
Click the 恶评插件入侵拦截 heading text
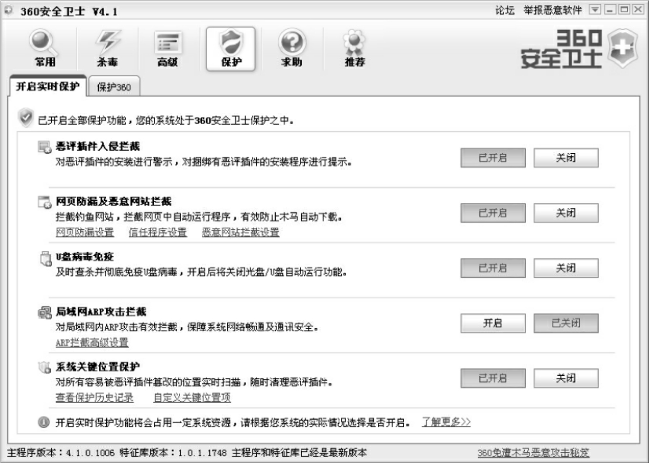tap(97, 147)
